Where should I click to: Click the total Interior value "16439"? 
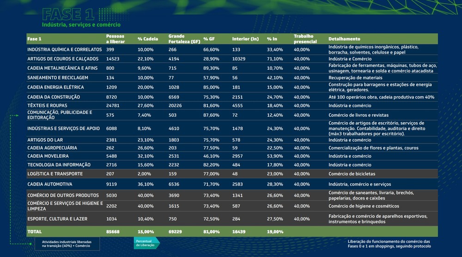(x=239, y=232)
